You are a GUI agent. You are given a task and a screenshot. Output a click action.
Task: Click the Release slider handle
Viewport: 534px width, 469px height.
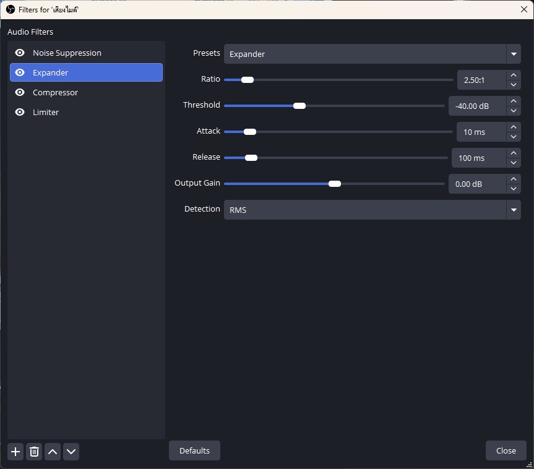251,158
